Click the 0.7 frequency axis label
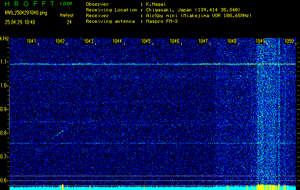 4,157
